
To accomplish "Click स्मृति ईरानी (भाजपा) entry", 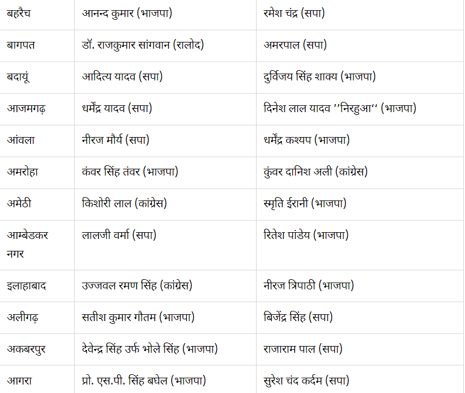I will [305, 203].
